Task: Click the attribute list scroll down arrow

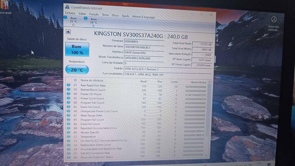Action: (206, 155)
